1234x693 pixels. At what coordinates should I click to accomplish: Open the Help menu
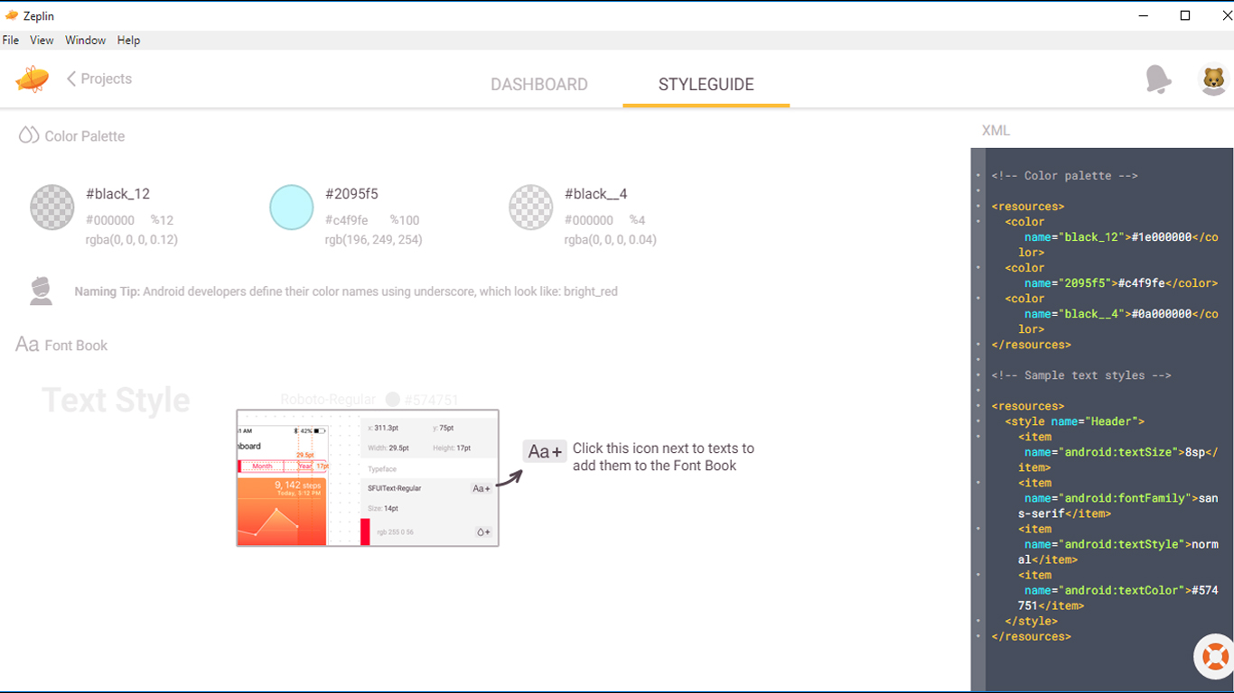(128, 40)
